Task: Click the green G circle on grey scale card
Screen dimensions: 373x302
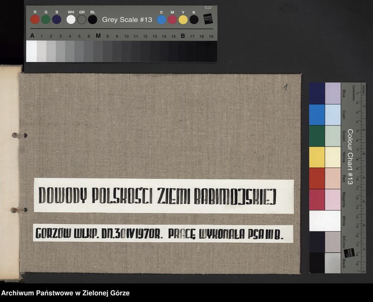Action: [46, 20]
